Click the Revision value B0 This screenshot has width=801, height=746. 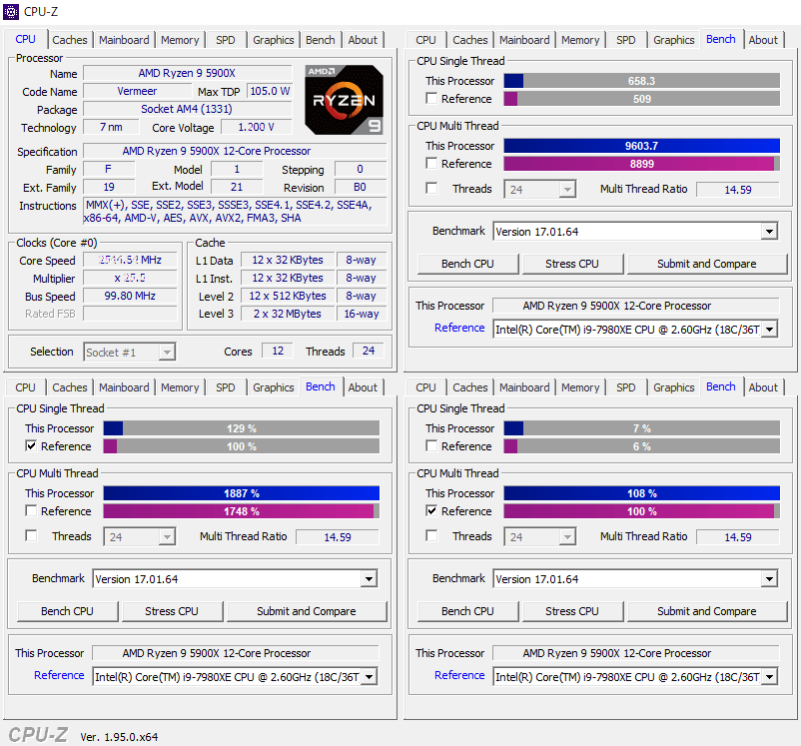tap(360, 187)
